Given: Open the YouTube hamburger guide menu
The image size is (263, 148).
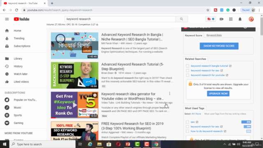Looking at the screenshot, I should tap(7, 19).
